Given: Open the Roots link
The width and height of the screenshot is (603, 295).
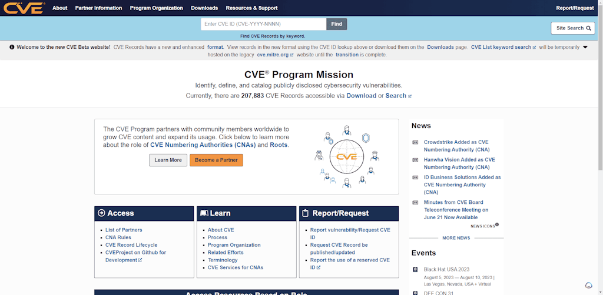Looking at the screenshot, I should tap(279, 145).
